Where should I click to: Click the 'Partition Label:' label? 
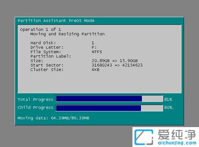click(51, 56)
